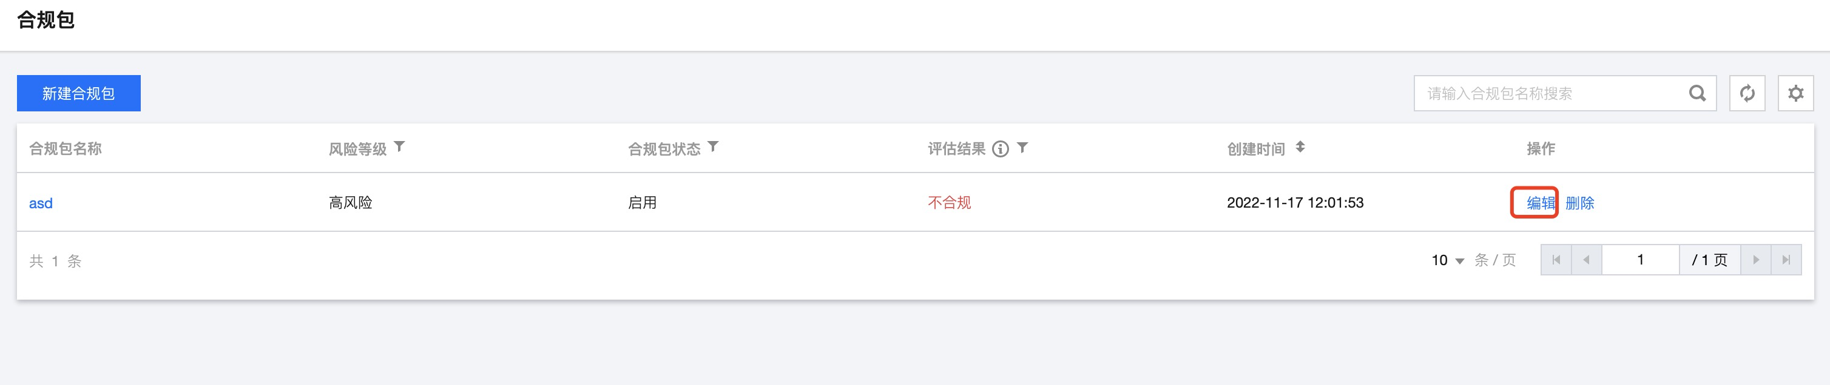Go to last page arrow

[x=1786, y=260]
